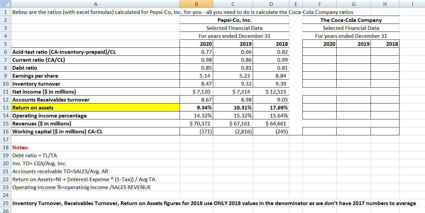Click receivables turnover value 8.98

[x=233, y=100]
